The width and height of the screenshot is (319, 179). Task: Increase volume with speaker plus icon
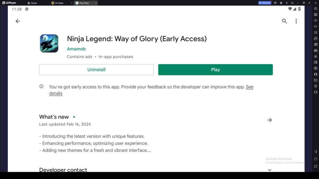pyautogui.click(x=316, y=21)
